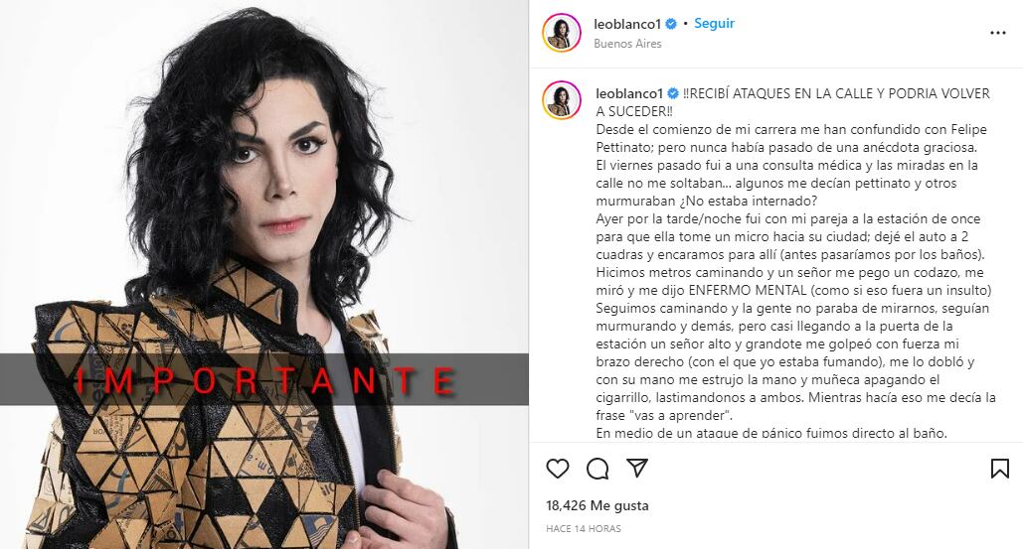View the 18,426 Me gusta likes list

tap(597, 505)
